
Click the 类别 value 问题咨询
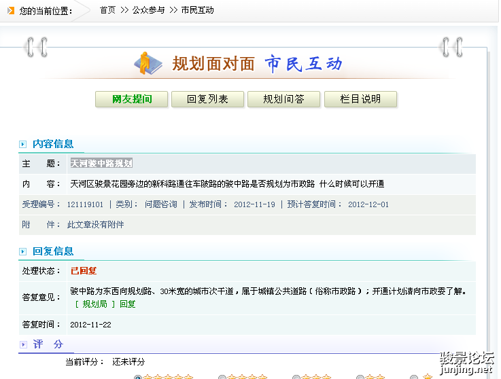click(160, 204)
